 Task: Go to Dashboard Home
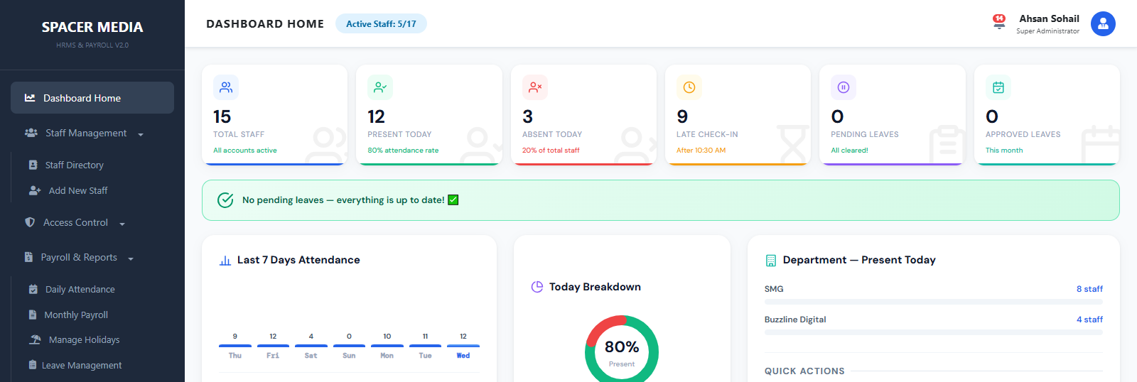point(92,98)
